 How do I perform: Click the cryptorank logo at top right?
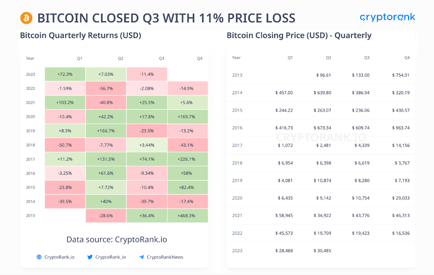[x=387, y=17]
